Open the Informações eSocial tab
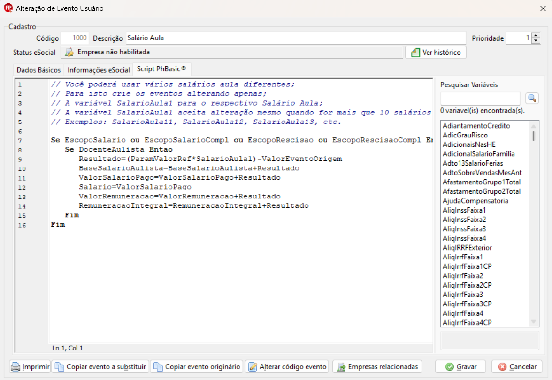The width and height of the screenshot is (552, 380). [99, 70]
